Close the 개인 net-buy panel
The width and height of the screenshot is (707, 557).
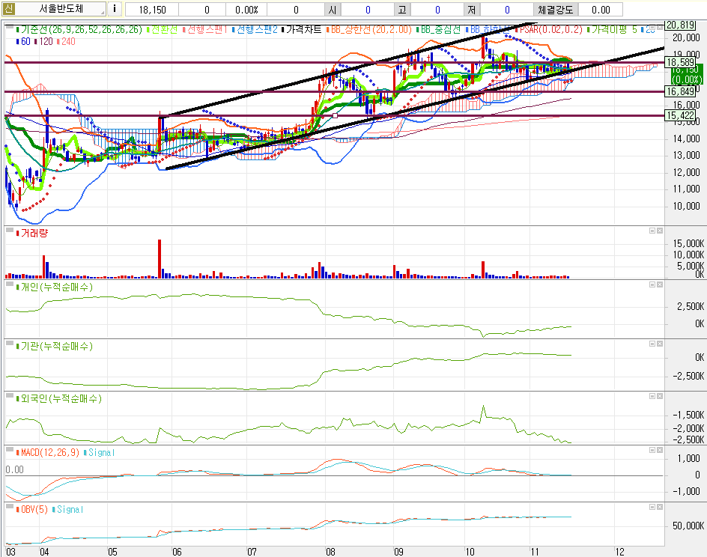coord(660,284)
